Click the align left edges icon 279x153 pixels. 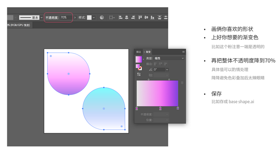tap(120, 17)
